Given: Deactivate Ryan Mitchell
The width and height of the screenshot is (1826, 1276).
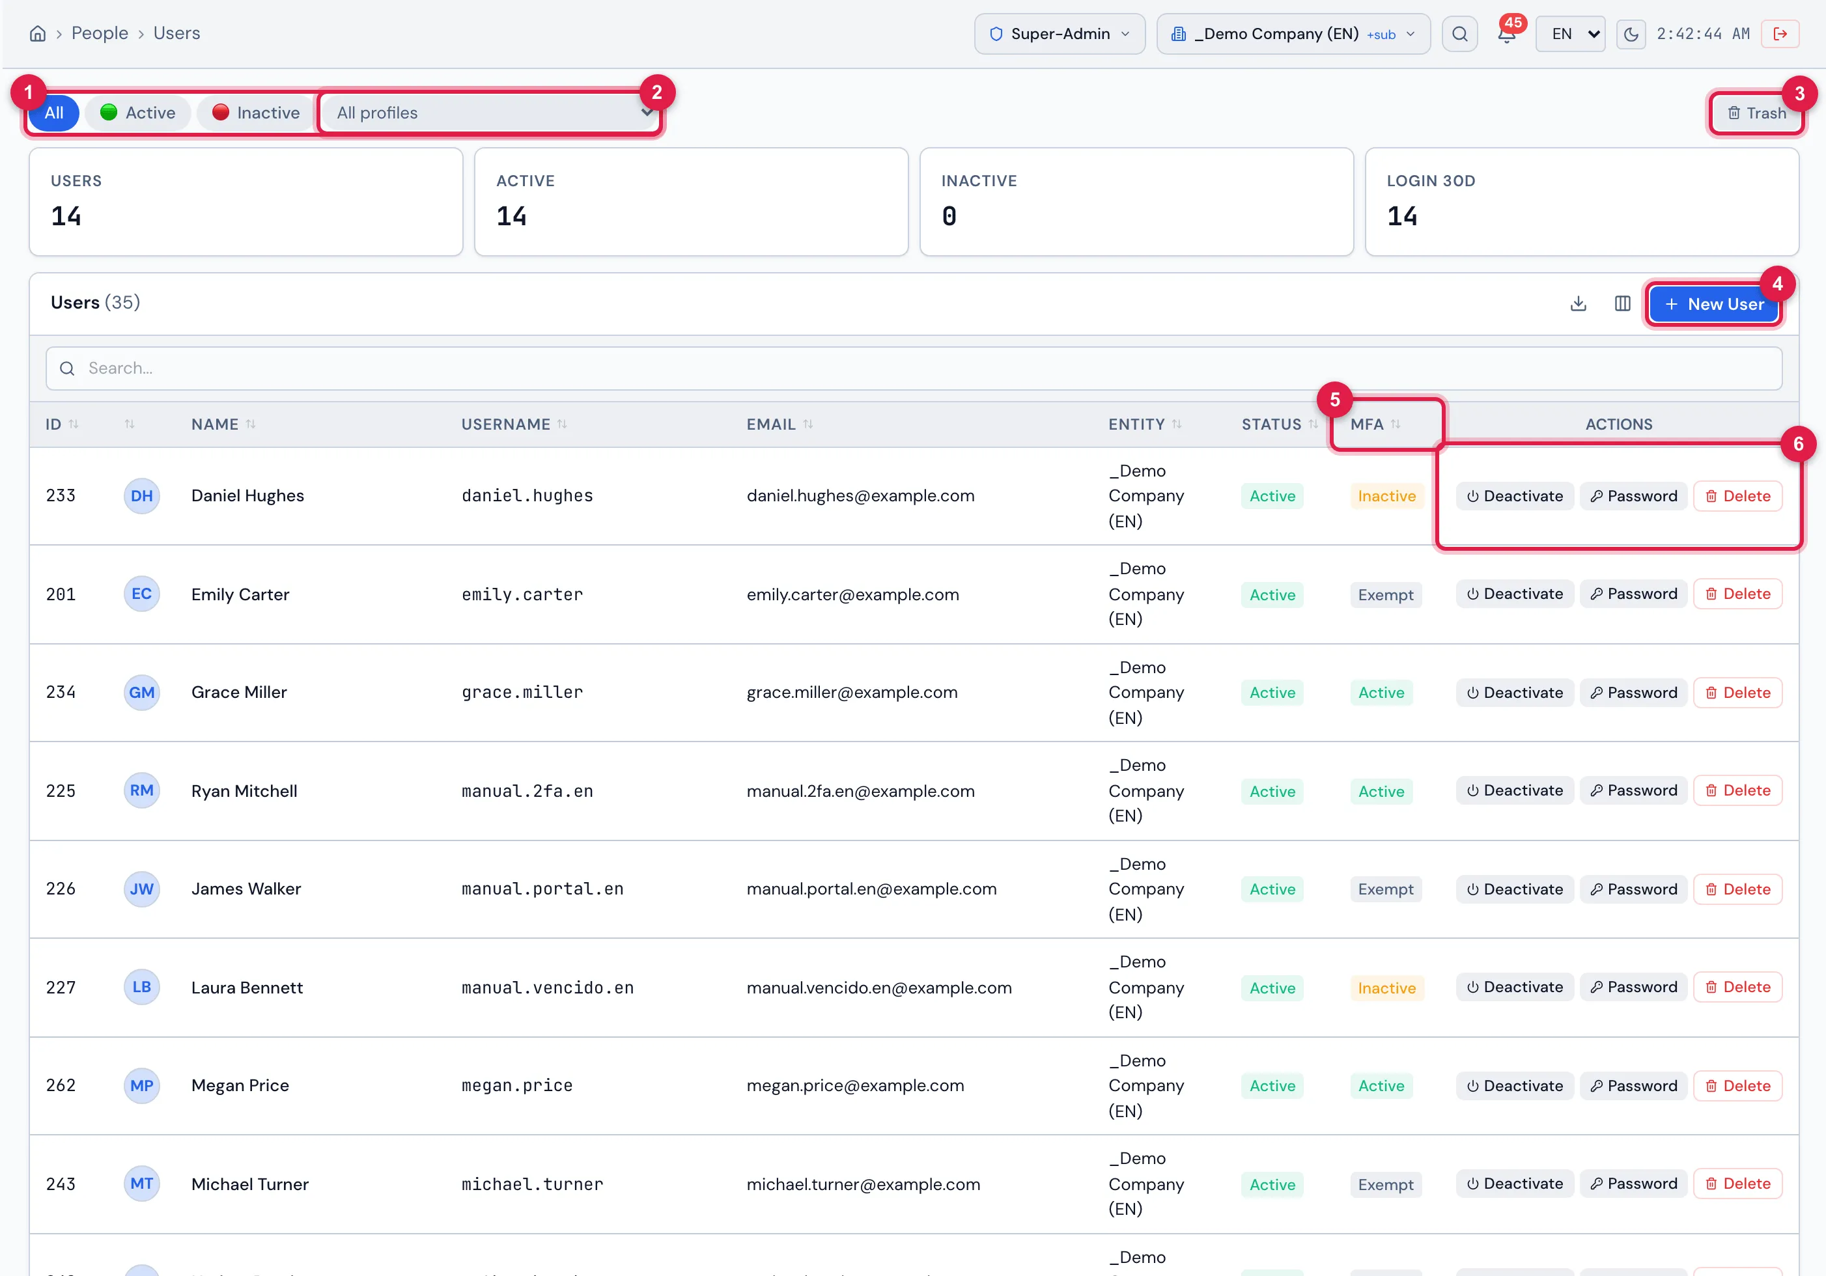Looking at the screenshot, I should [1514, 790].
